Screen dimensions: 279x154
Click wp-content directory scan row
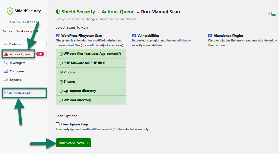pos(91,91)
